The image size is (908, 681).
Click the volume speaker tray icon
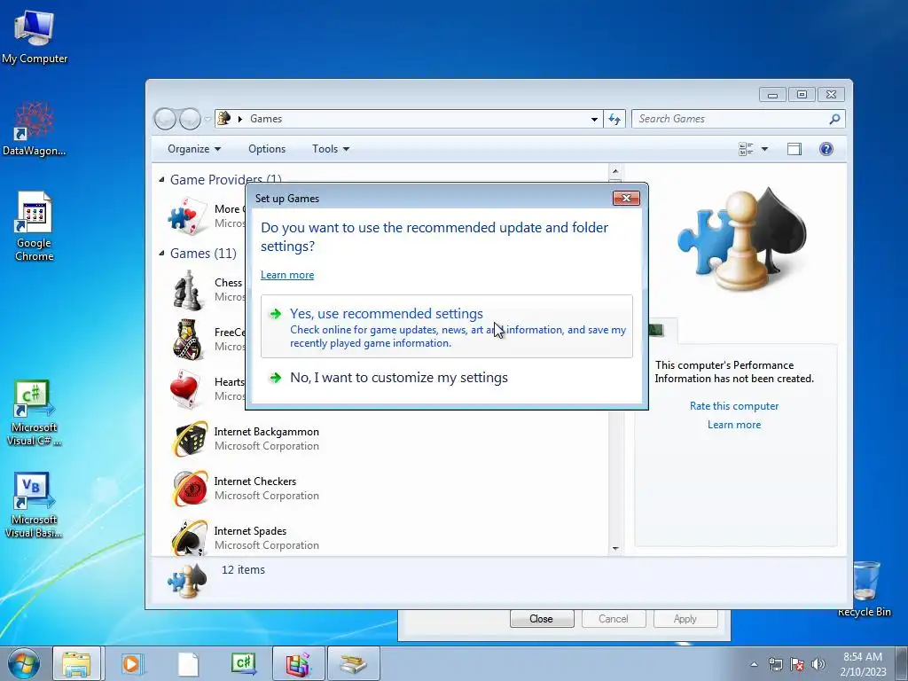point(818,664)
